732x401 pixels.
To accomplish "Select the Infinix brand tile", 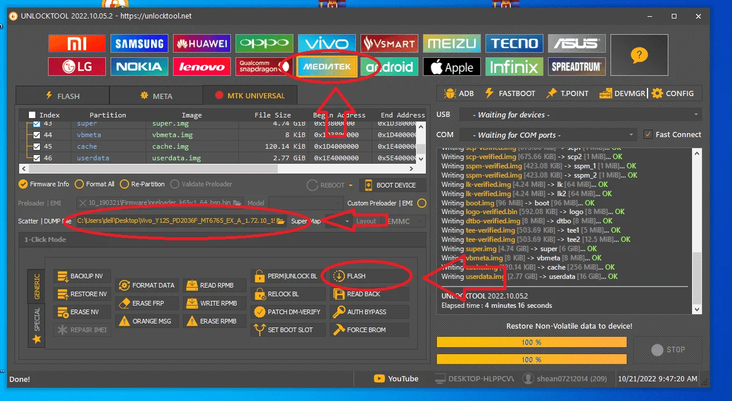I will pos(514,67).
